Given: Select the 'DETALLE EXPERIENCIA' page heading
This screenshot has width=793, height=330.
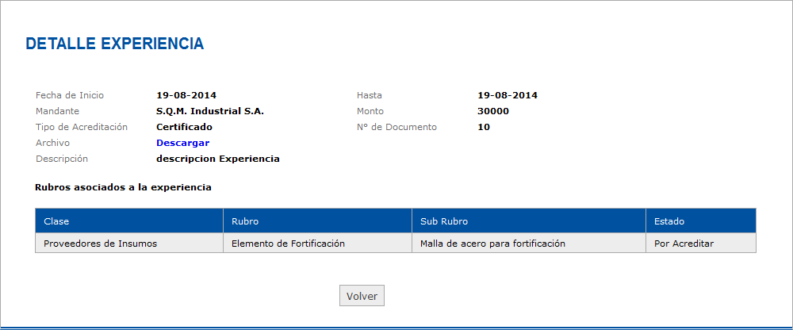Looking at the screenshot, I should 115,44.
